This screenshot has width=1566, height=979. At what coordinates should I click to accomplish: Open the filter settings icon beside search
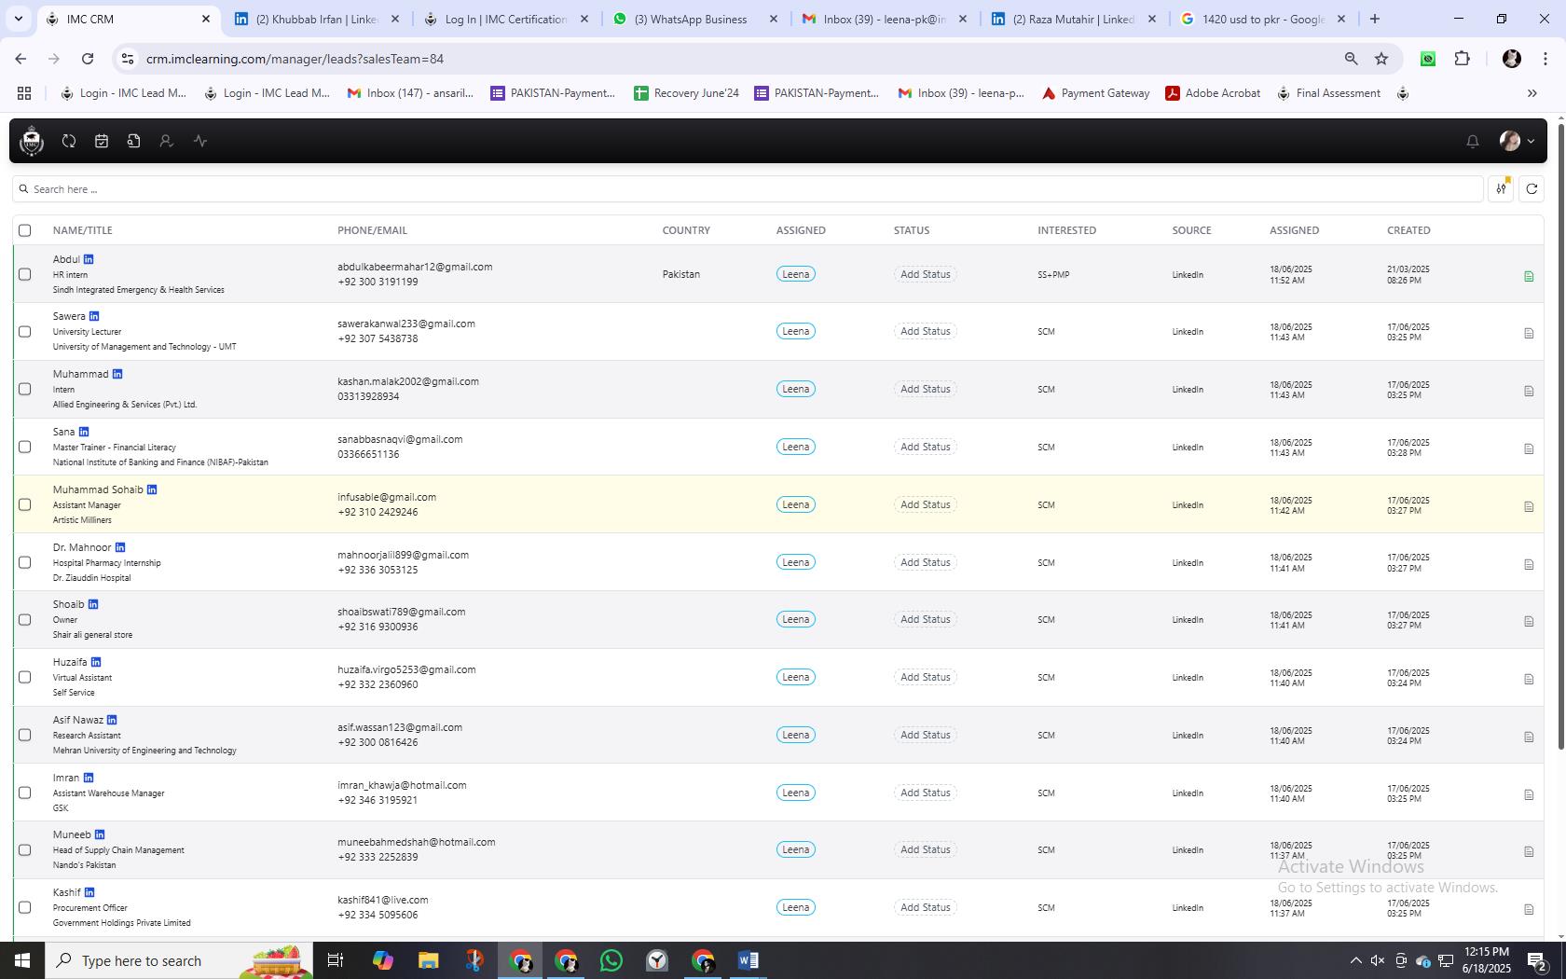click(1501, 189)
